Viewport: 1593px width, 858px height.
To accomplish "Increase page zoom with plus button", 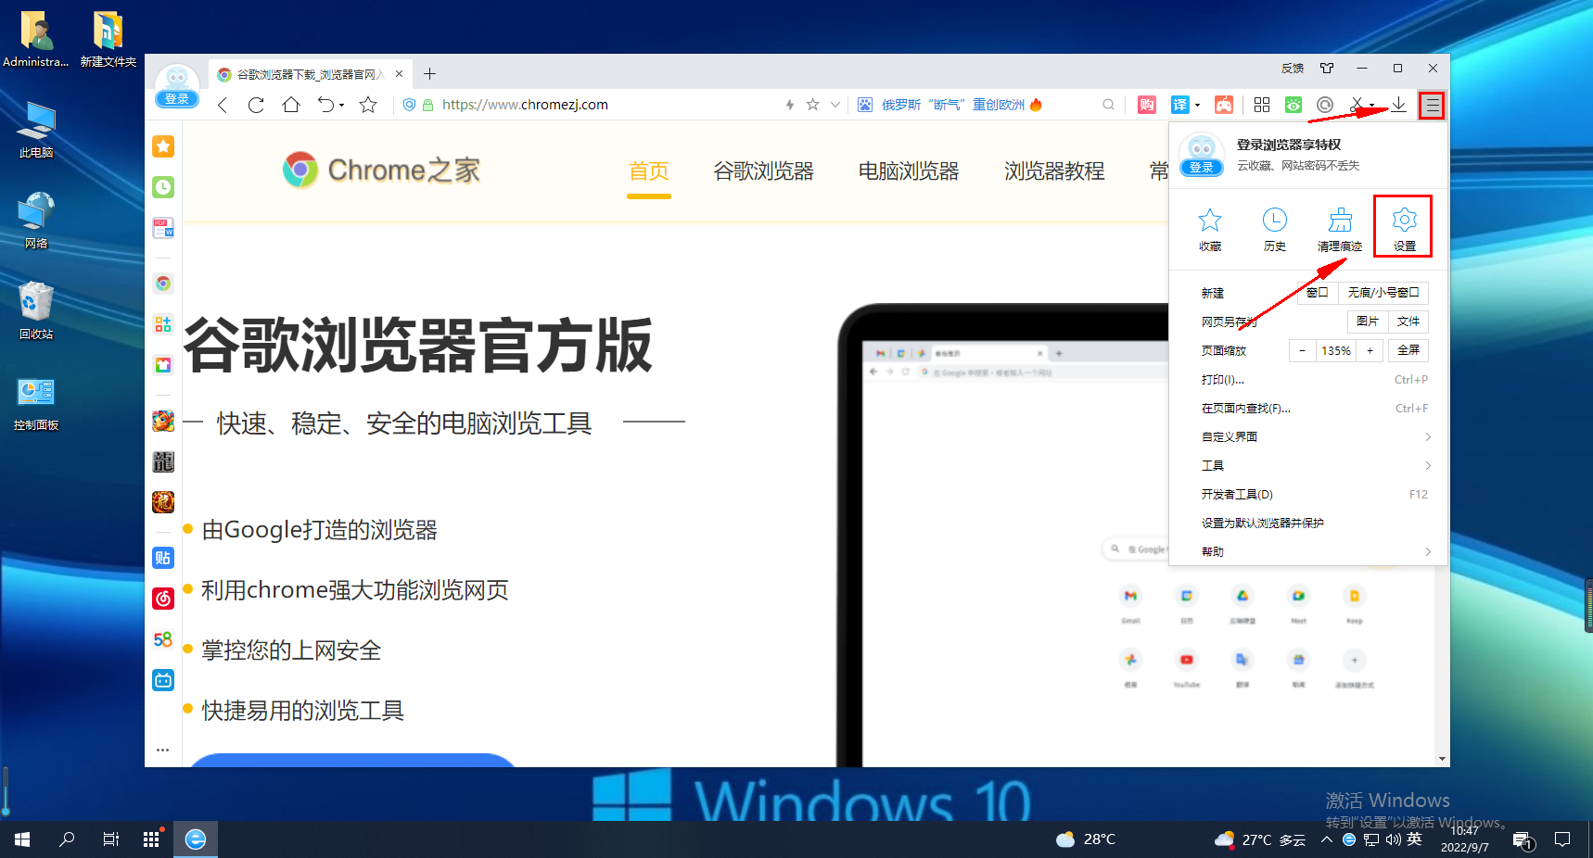I will pos(1370,350).
